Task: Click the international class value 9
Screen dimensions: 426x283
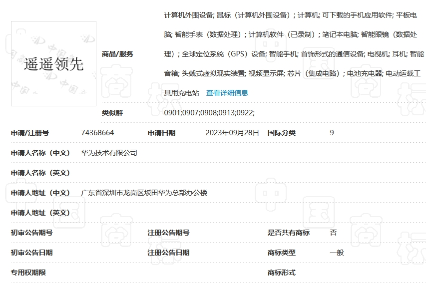Action: [x=332, y=133]
